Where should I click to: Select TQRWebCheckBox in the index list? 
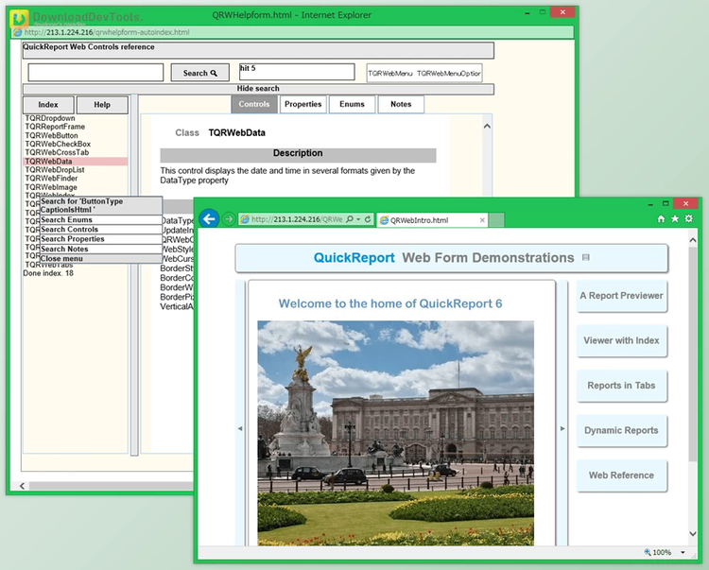(58, 144)
